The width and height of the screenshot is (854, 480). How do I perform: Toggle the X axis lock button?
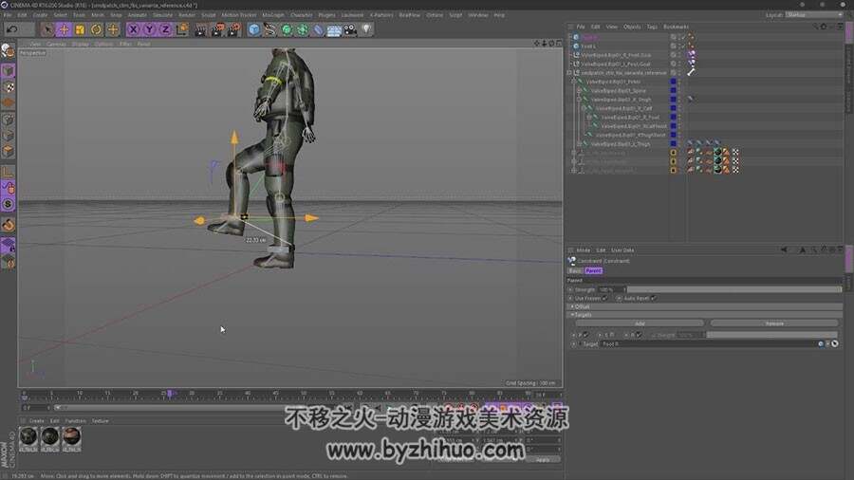(x=133, y=29)
